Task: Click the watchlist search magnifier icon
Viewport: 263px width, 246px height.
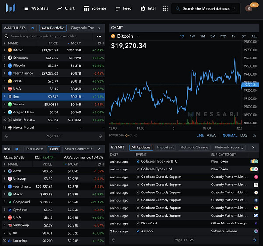Action: click(7, 36)
